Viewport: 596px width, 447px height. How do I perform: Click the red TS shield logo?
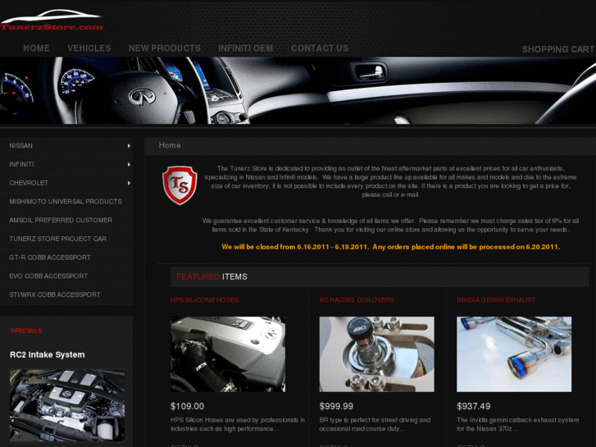point(180,185)
